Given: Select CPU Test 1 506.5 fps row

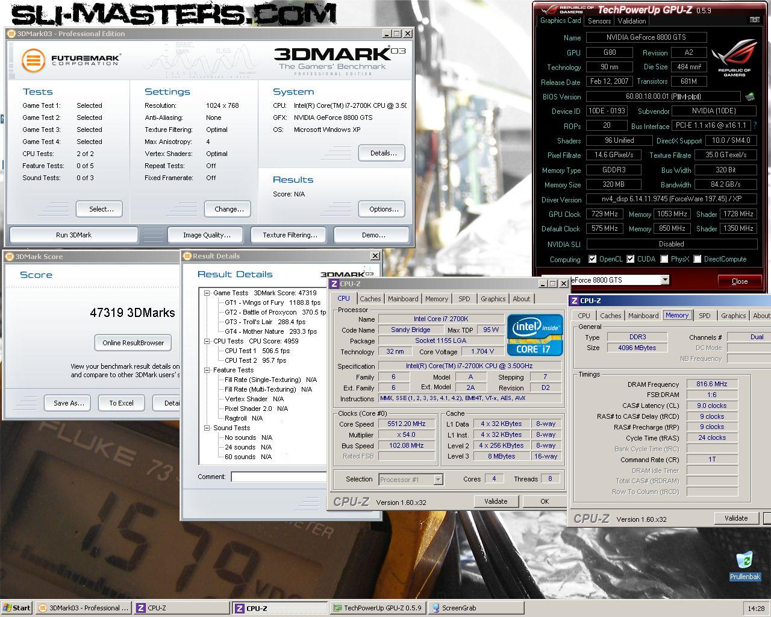Looking at the screenshot, I should pyautogui.click(x=257, y=351).
